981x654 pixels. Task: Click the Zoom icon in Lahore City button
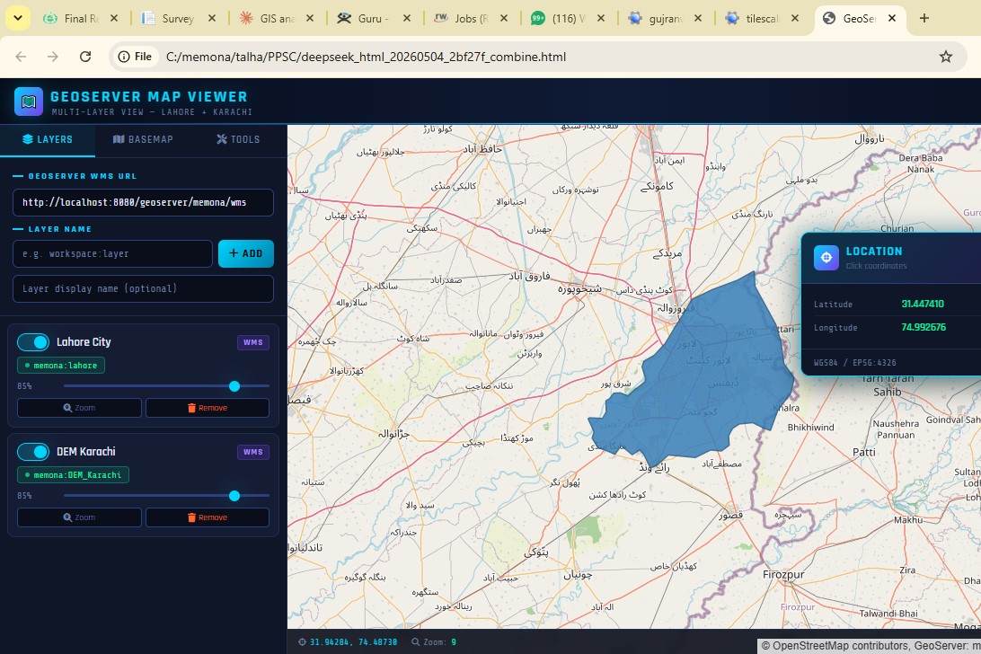coord(67,408)
